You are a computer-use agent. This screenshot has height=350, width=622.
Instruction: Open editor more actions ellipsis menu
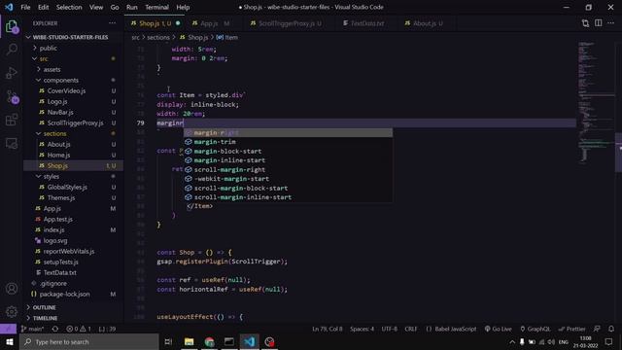click(611, 23)
